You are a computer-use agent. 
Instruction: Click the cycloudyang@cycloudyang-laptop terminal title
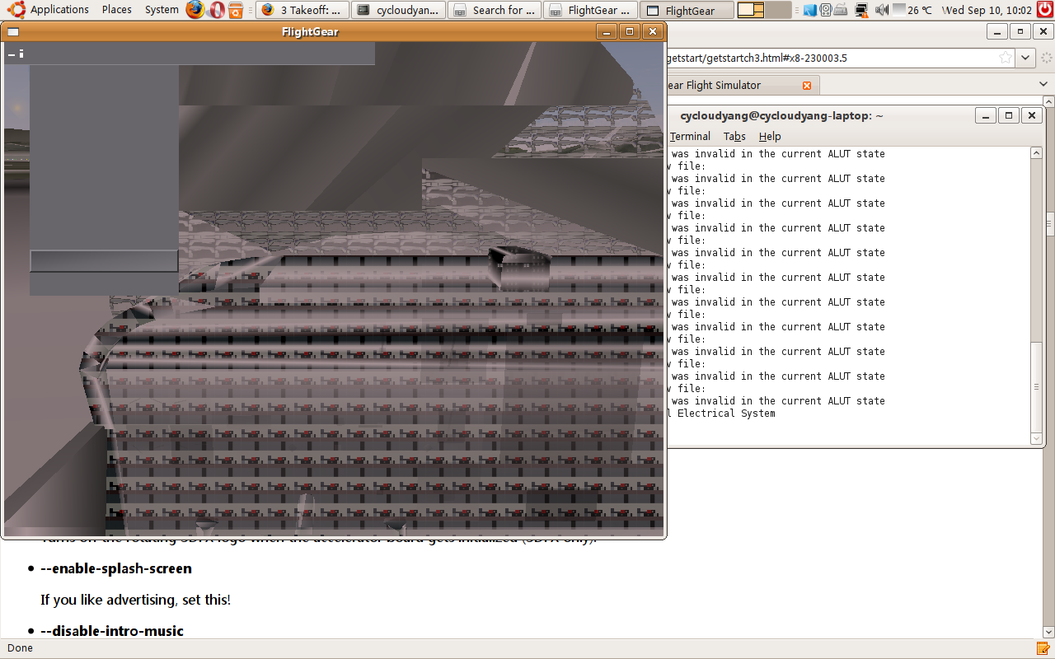tap(781, 115)
